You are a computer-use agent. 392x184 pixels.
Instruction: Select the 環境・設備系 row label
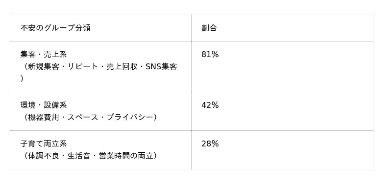coord(44,105)
